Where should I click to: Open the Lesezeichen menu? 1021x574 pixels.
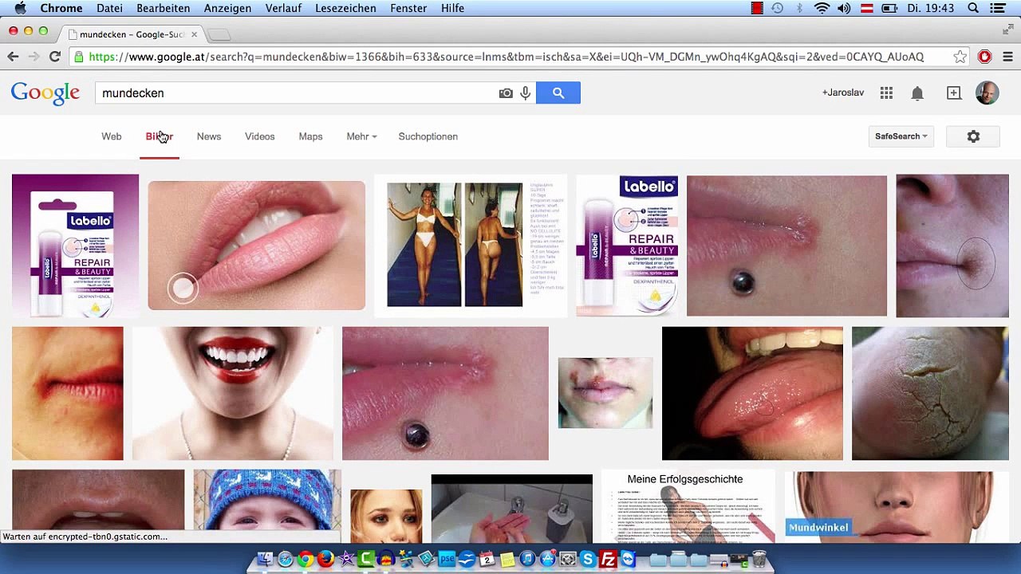(345, 8)
